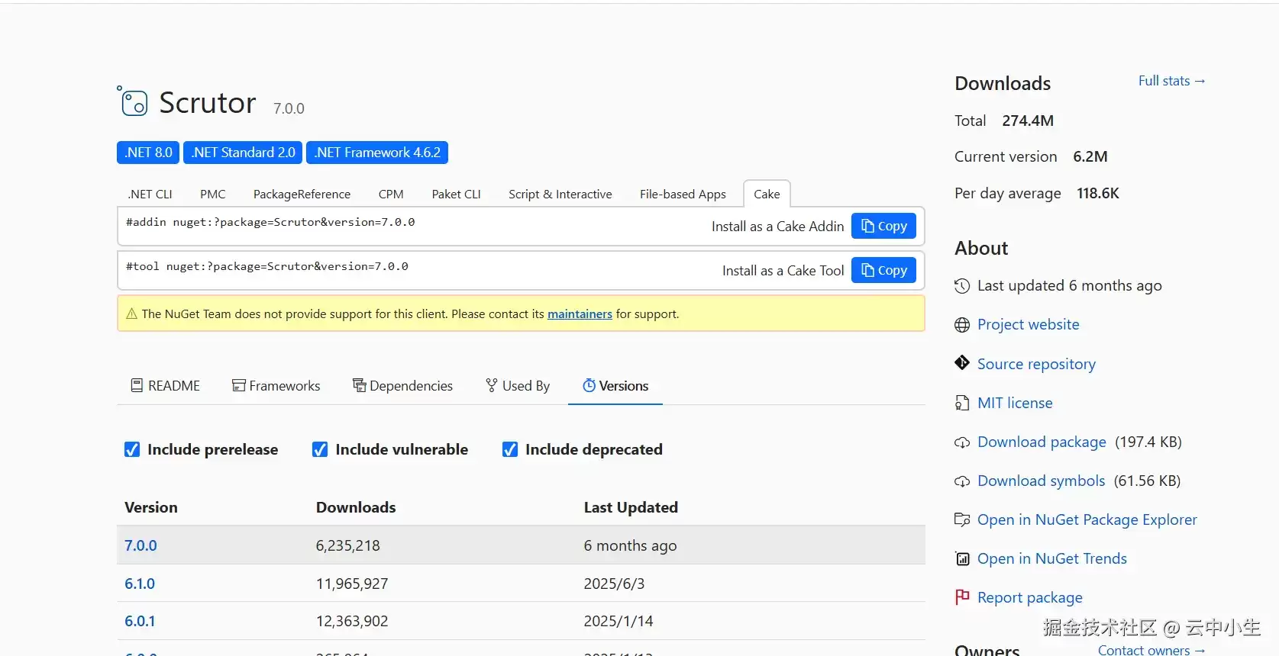1279x656 pixels.
Task: Copy the Cake Tool install command
Action: (883, 270)
